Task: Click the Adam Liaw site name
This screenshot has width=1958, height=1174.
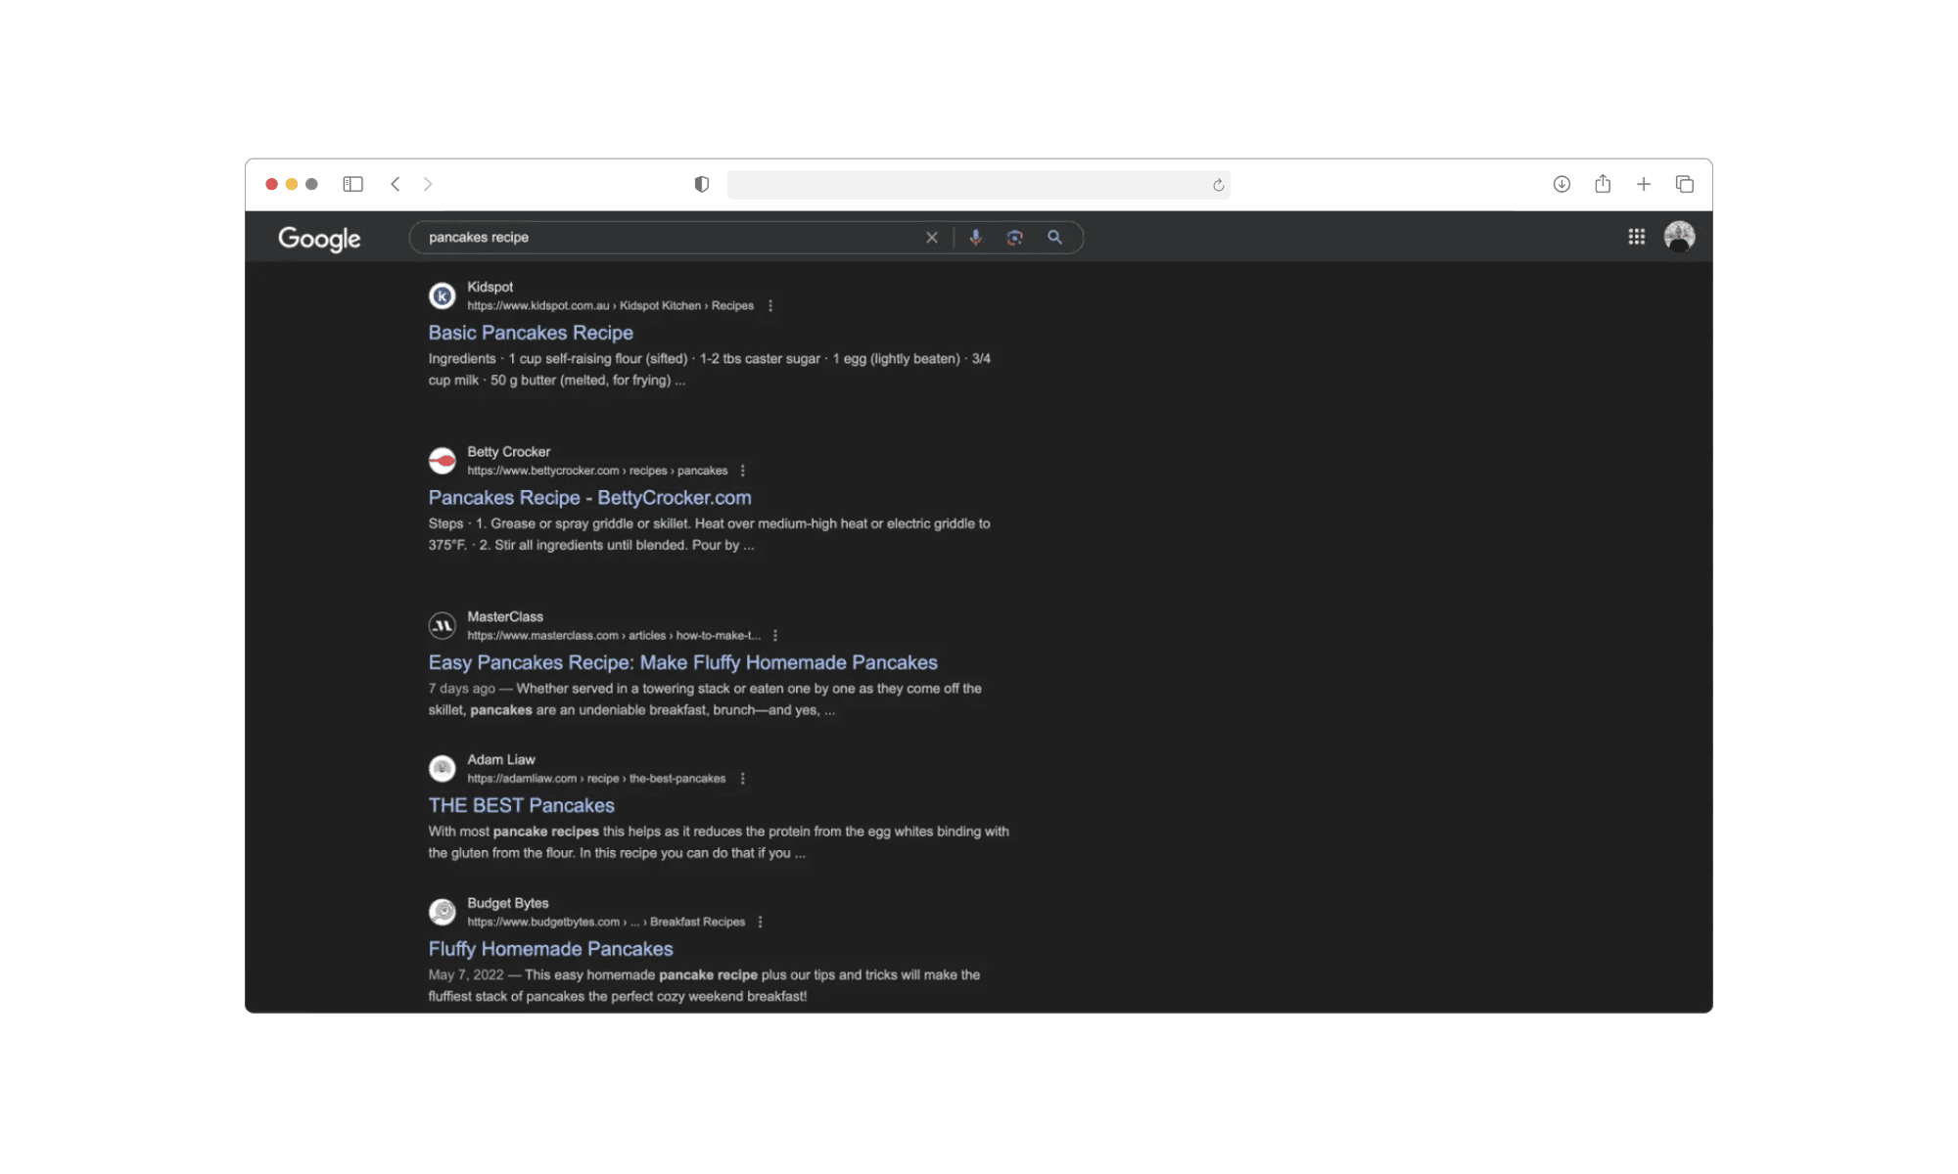Action: pyautogui.click(x=501, y=759)
